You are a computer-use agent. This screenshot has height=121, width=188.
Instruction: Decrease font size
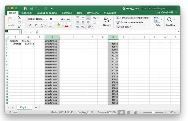(x=69, y=19)
